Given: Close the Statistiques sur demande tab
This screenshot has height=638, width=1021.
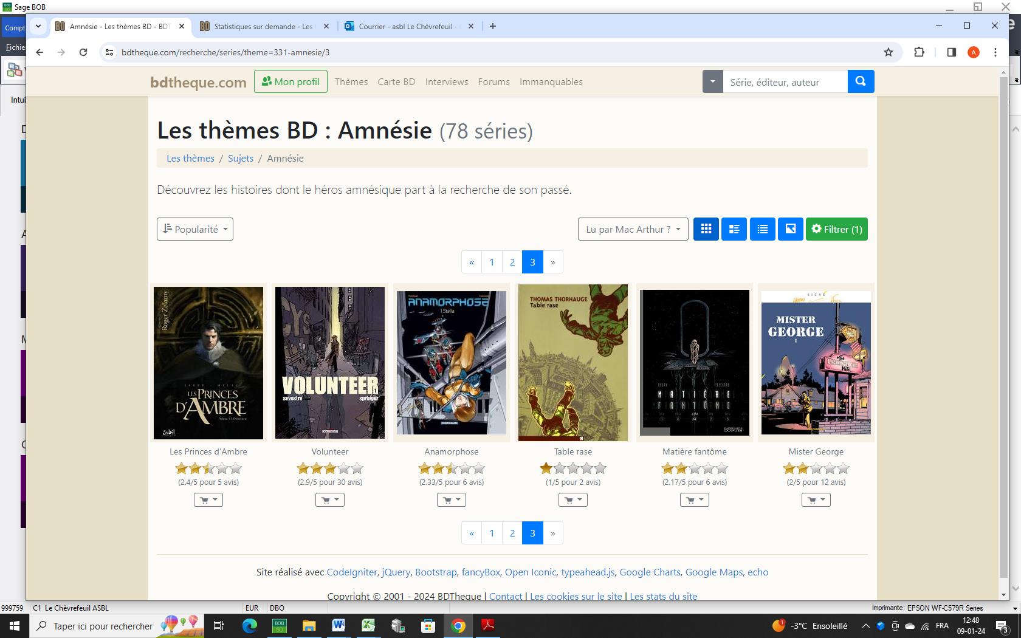Looking at the screenshot, I should point(326,26).
